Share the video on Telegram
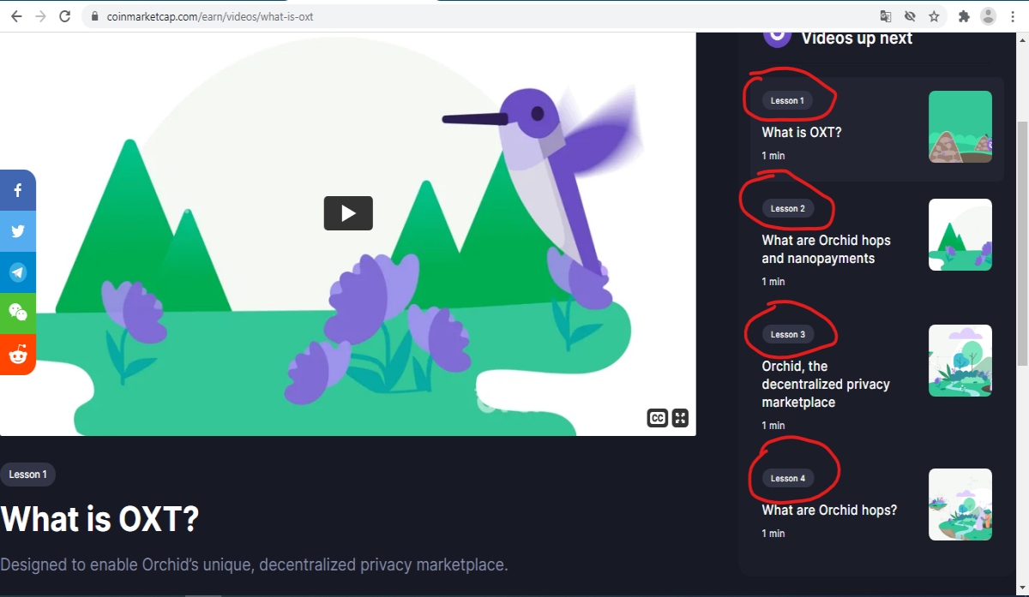The height and width of the screenshot is (597, 1029). tap(18, 272)
